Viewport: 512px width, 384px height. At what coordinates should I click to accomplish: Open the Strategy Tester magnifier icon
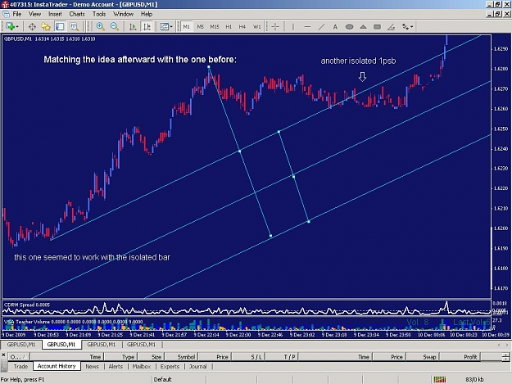pyautogui.click(x=74, y=27)
